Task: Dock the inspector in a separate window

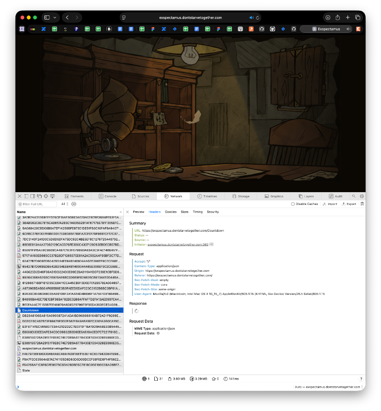Action: [x=40, y=196]
